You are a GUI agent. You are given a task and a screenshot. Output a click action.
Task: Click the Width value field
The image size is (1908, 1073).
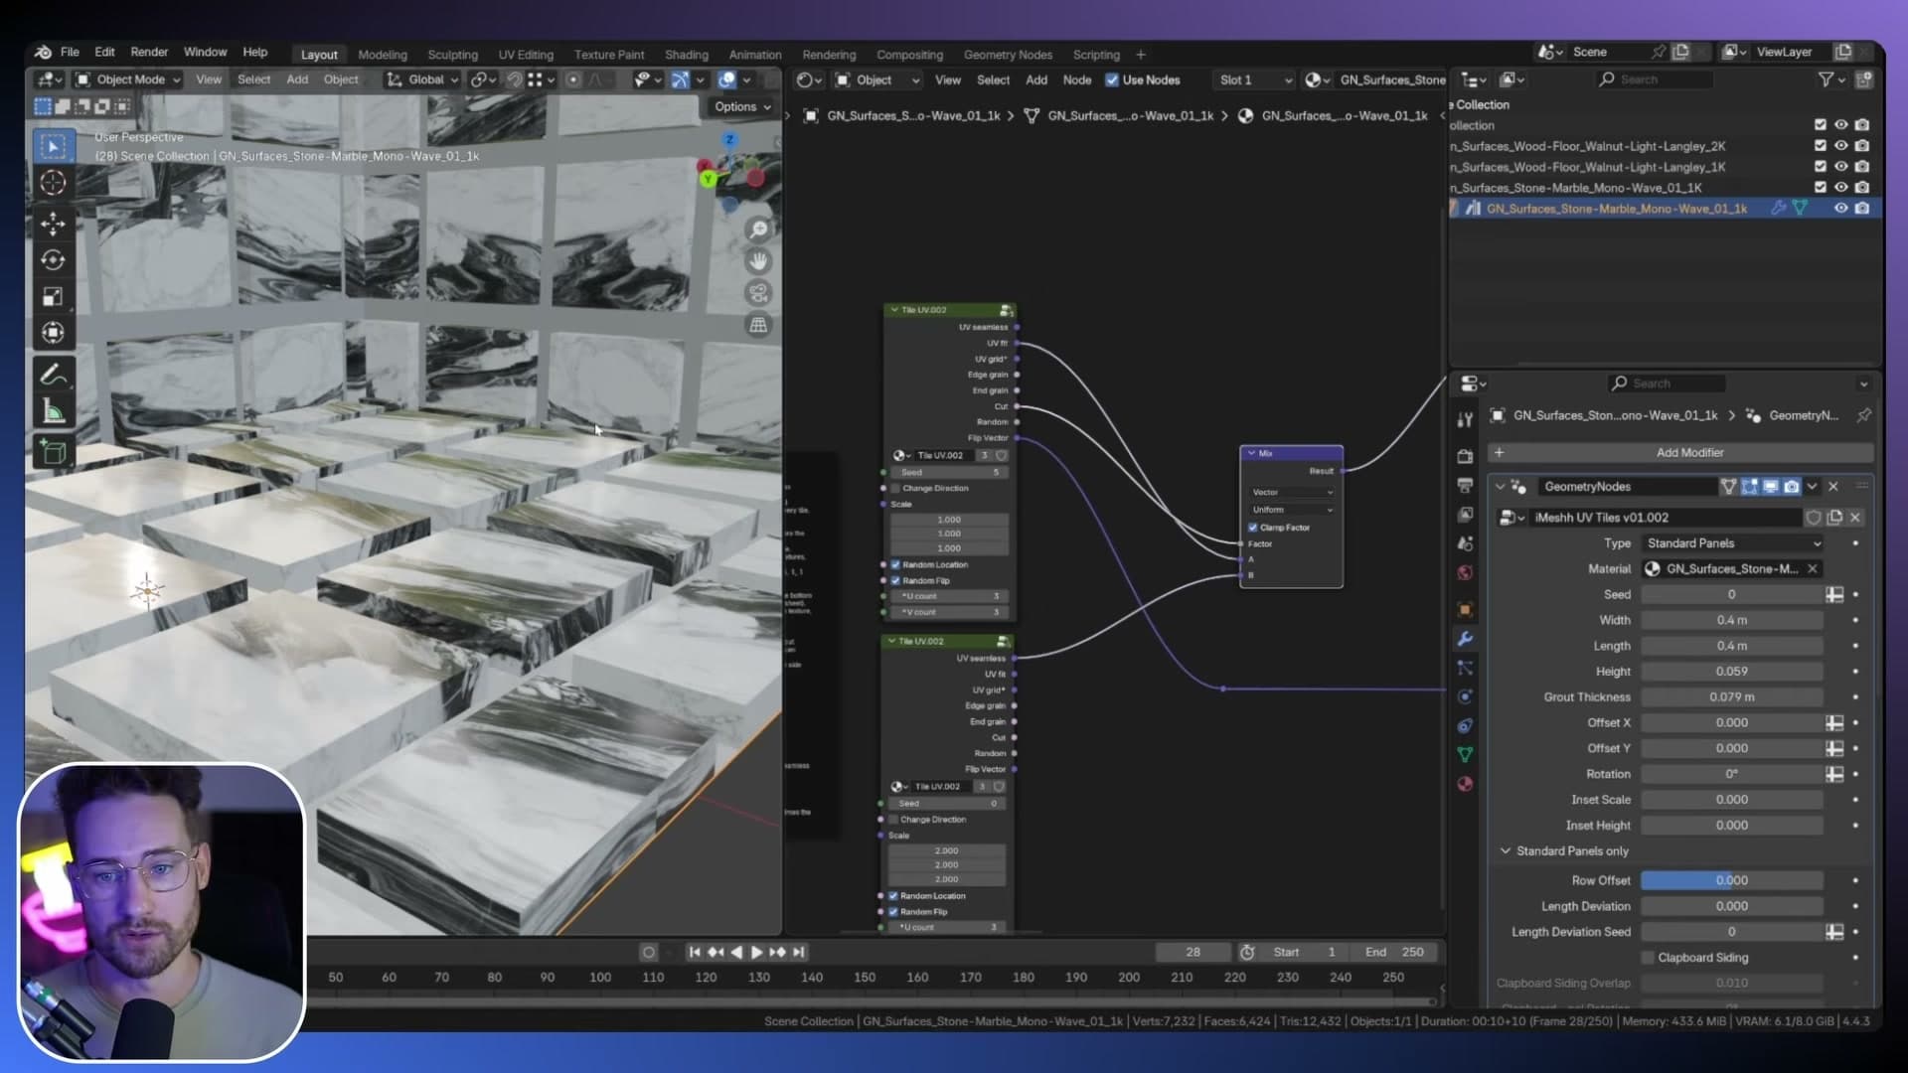1732,620
